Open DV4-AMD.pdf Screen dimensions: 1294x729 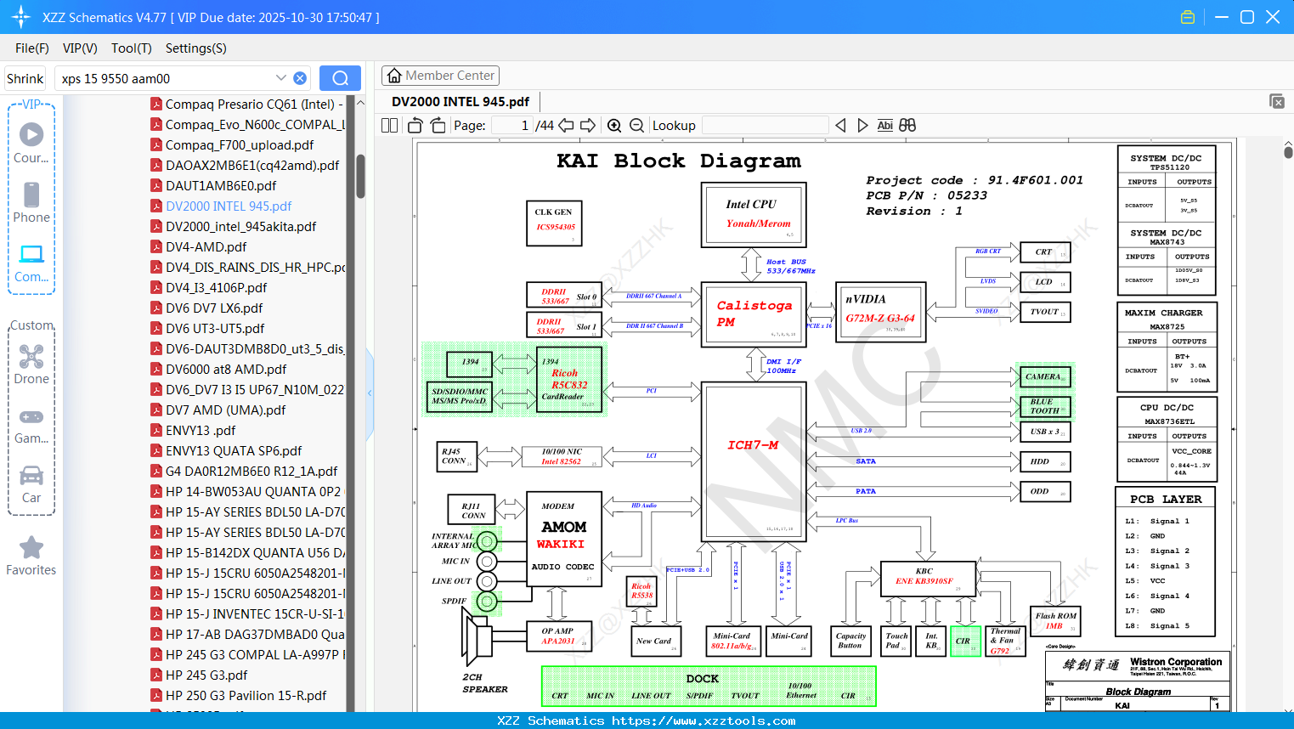tap(199, 246)
